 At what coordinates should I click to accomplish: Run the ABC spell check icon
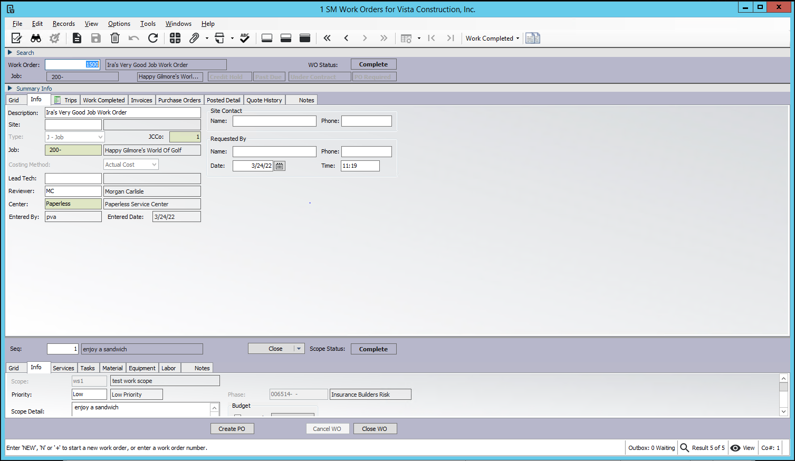click(x=245, y=38)
